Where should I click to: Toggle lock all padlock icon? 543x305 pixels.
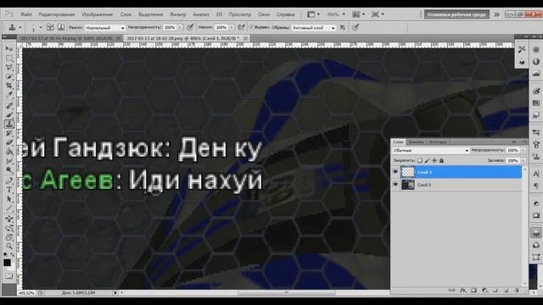click(x=441, y=160)
